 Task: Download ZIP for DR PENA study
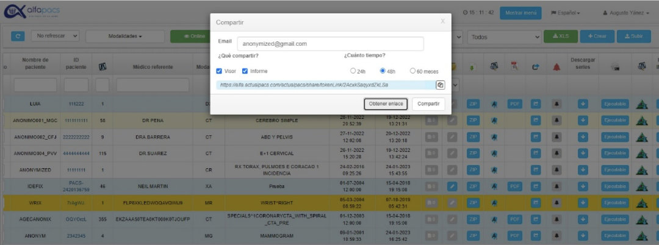(474, 120)
